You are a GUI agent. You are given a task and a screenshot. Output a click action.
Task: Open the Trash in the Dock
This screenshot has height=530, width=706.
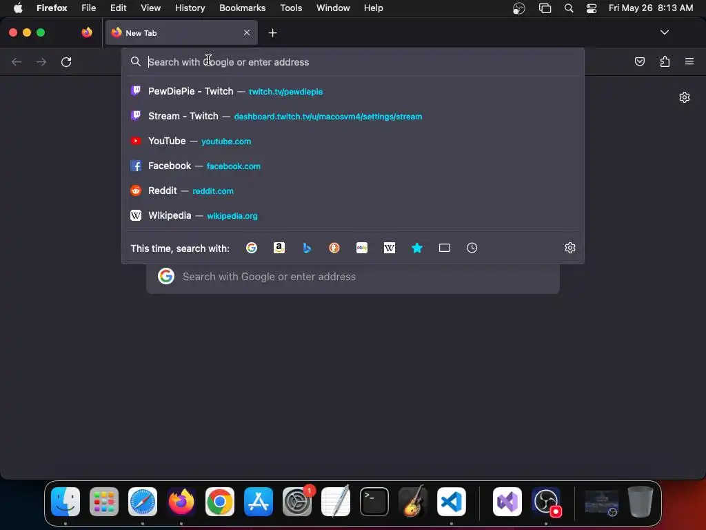click(x=641, y=502)
